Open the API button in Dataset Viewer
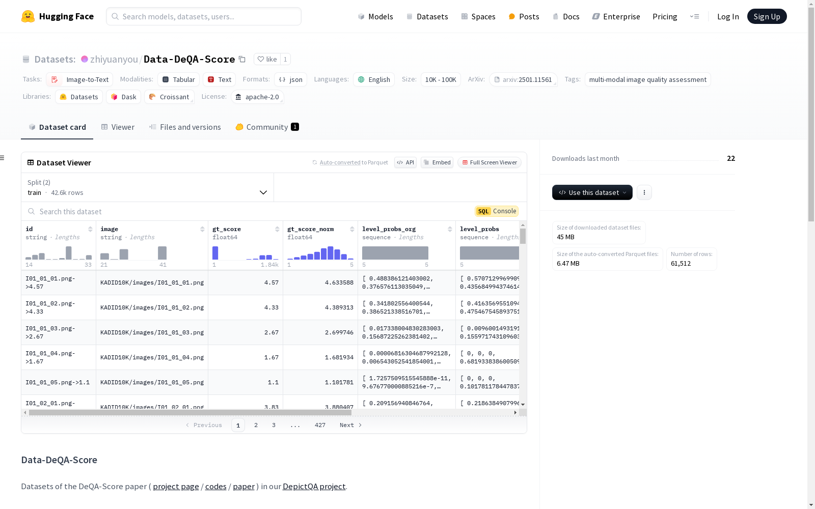 (x=405, y=162)
